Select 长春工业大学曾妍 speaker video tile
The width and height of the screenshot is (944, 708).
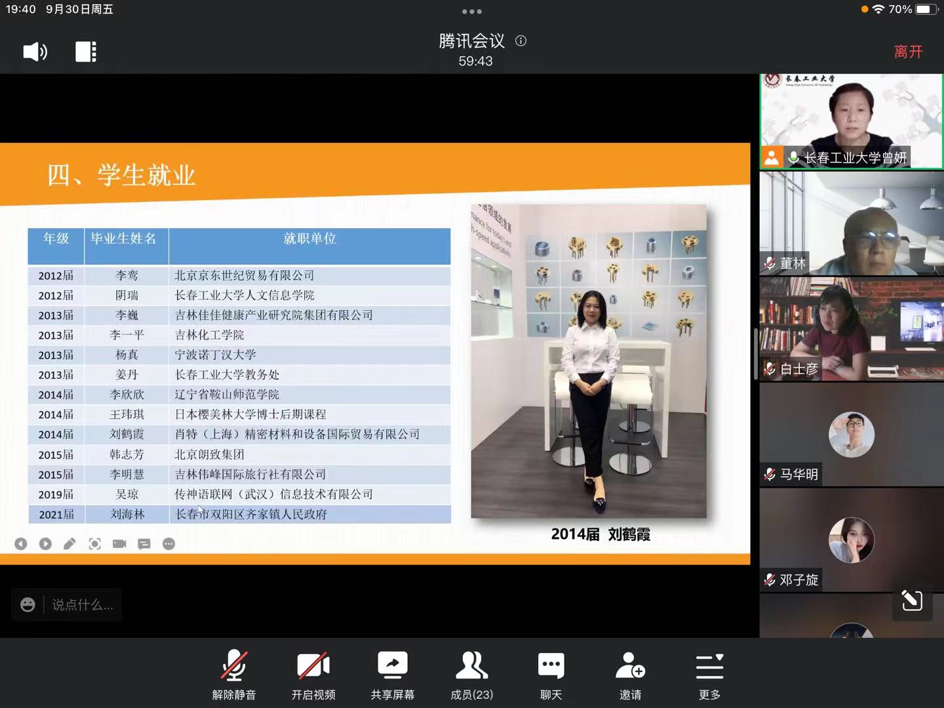(851, 121)
